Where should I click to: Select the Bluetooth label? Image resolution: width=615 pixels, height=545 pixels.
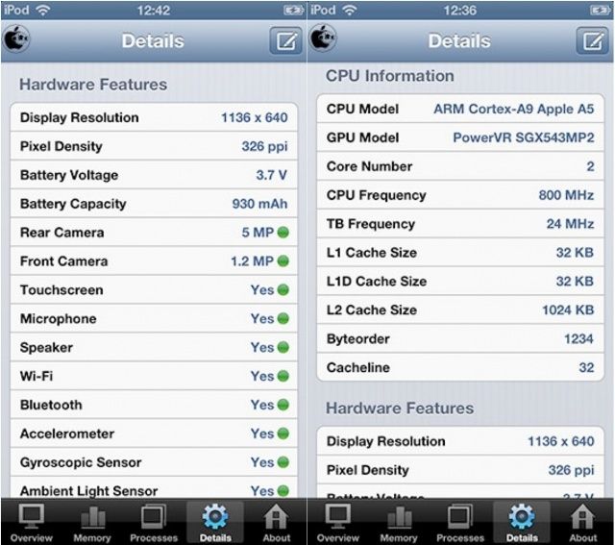(x=51, y=405)
